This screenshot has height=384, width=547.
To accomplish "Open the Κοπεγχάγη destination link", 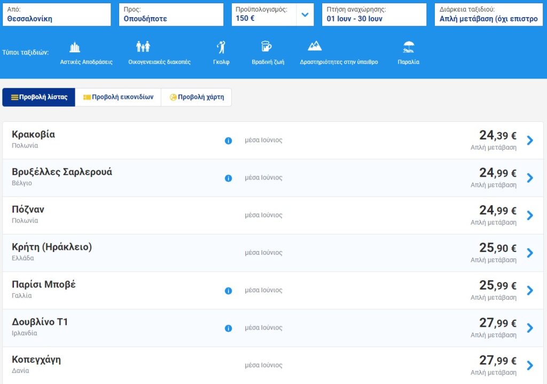I will (36, 359).
